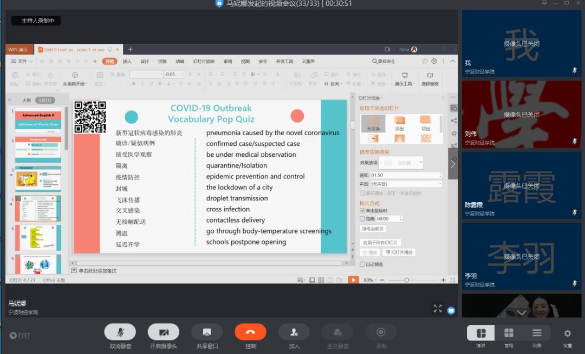Click the fullscreen expand icon on shared screen
This screenshot has width=585, height=354.
[x=438, y=308]
